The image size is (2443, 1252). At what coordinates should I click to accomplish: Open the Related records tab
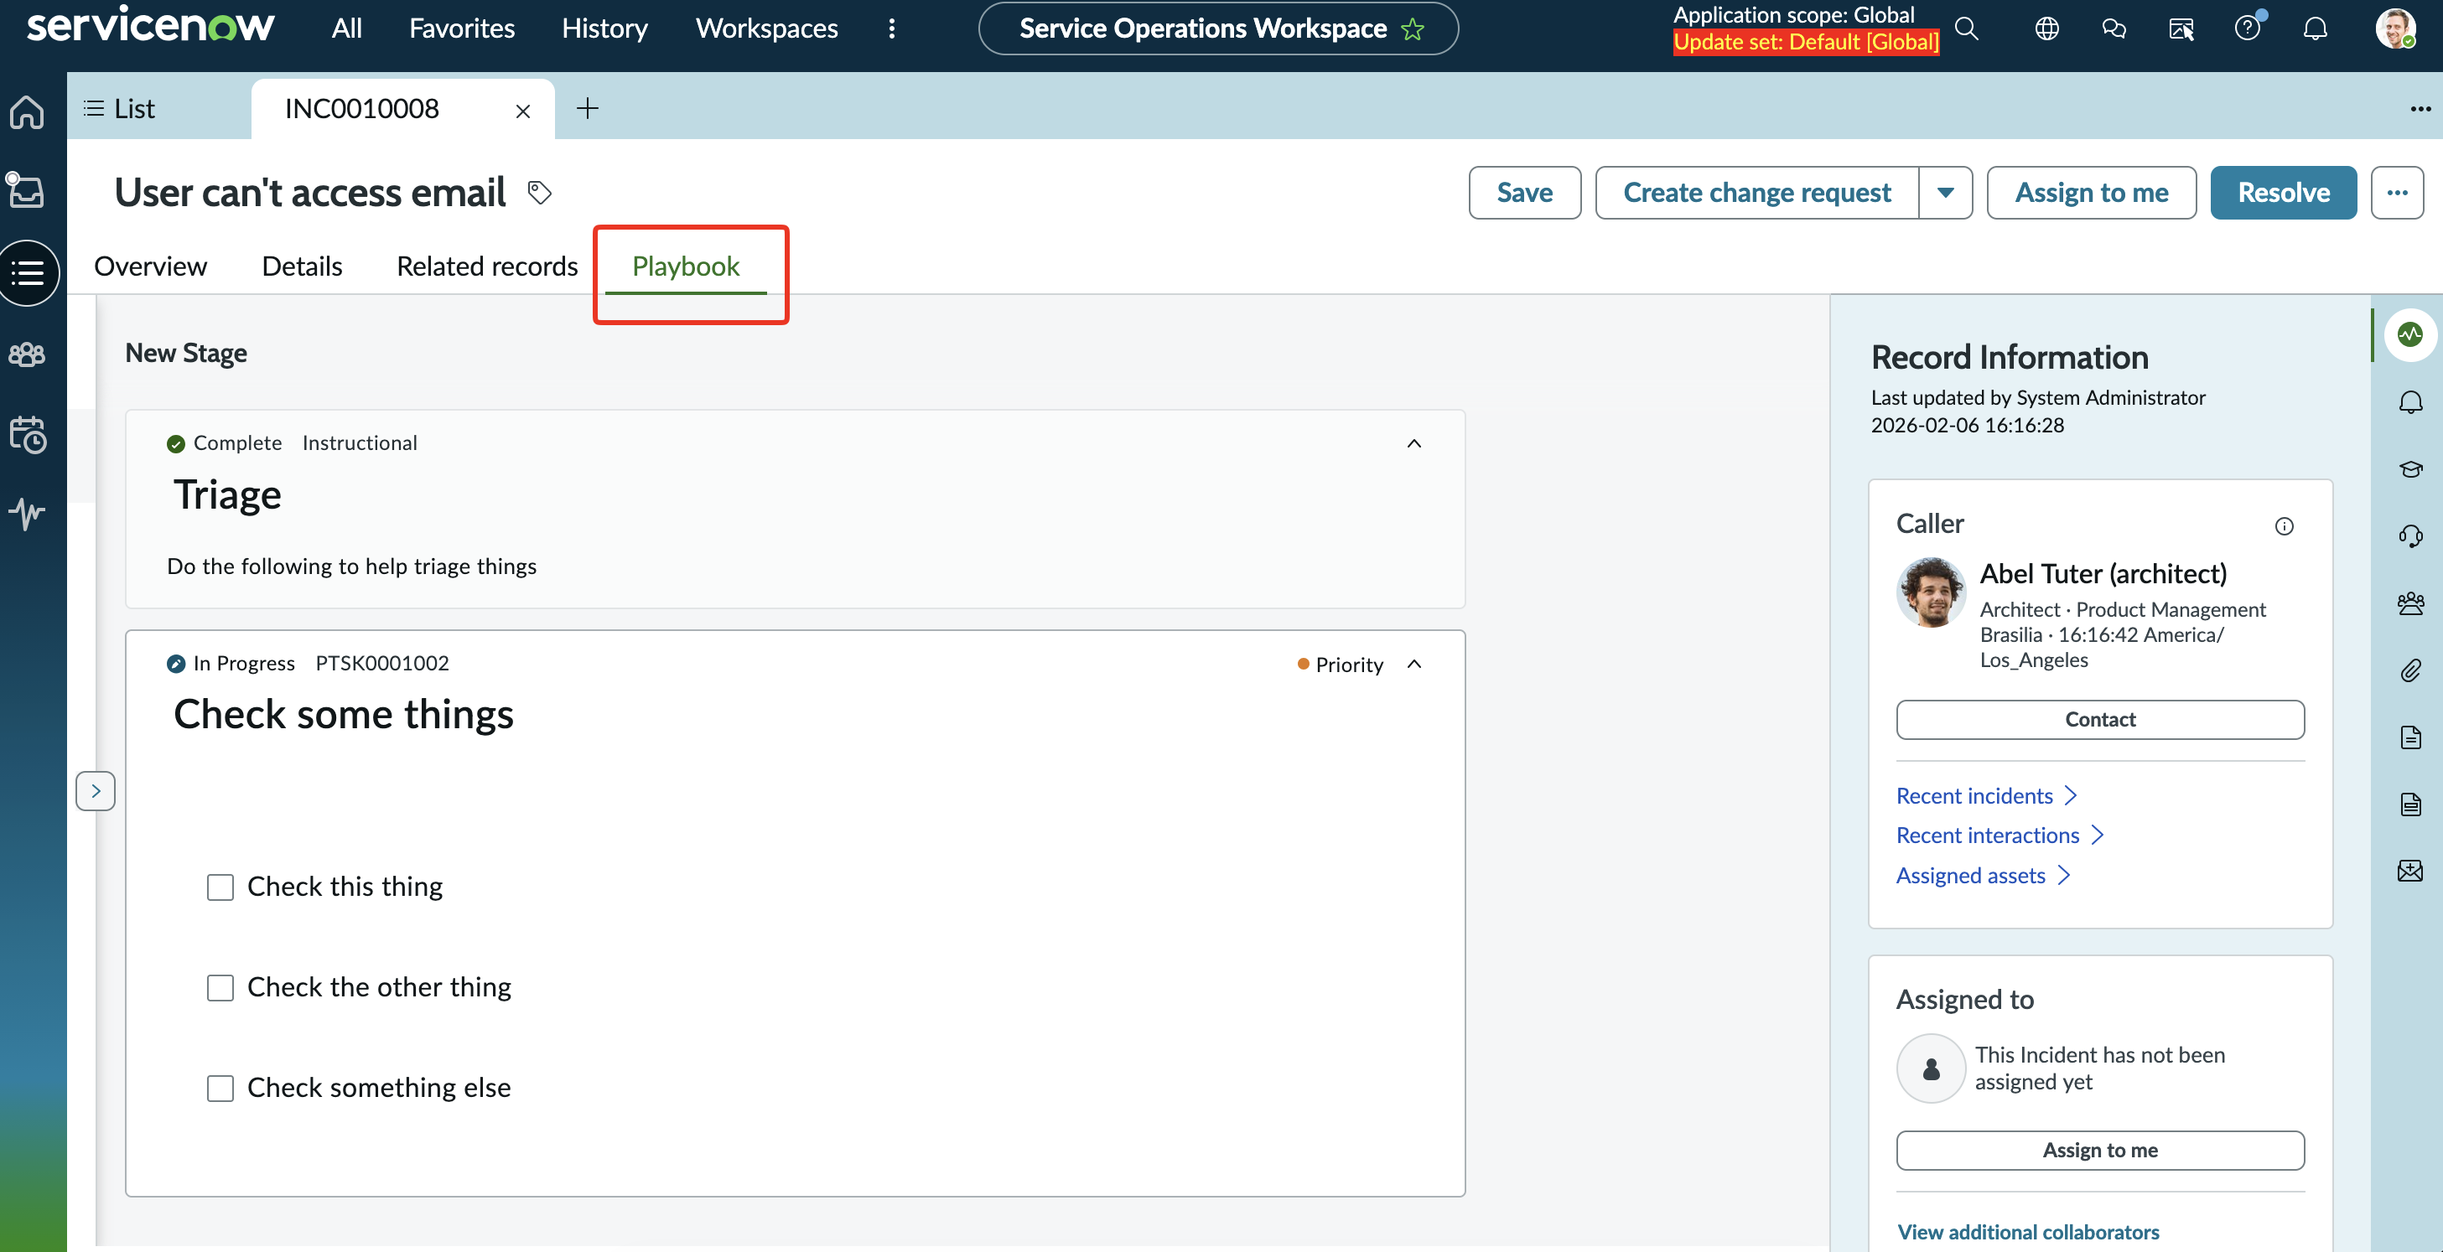click(486, 266)
